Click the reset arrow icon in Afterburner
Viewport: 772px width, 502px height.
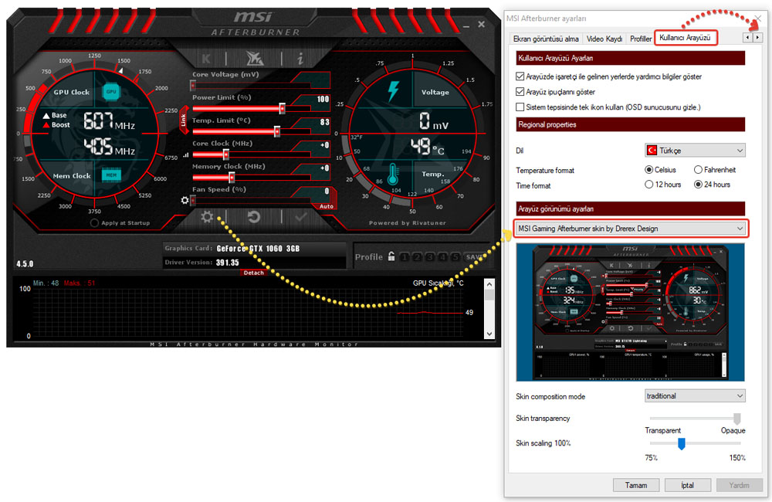(254, 217)
